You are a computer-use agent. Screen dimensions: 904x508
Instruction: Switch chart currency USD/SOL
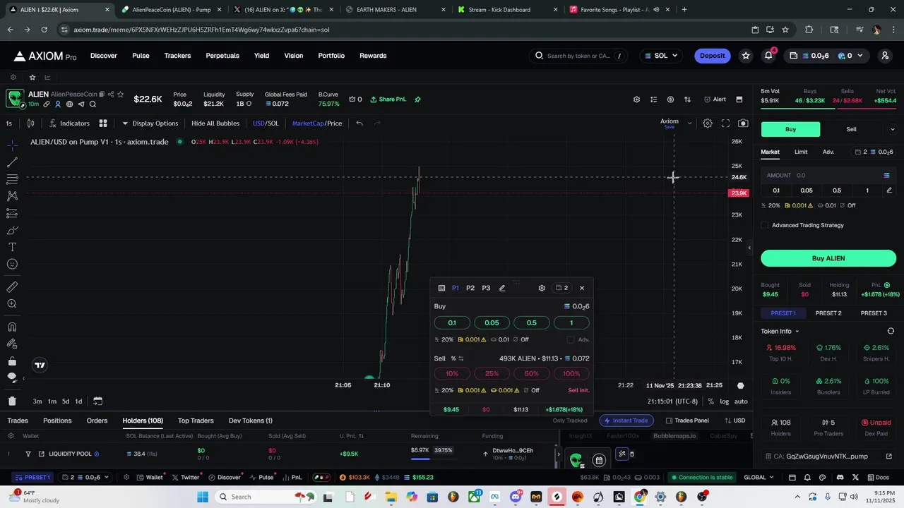pos(266,123)
